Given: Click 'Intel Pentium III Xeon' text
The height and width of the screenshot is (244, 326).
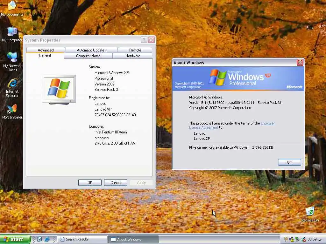Looking at the screenshot, I should [x=110, y=132].
